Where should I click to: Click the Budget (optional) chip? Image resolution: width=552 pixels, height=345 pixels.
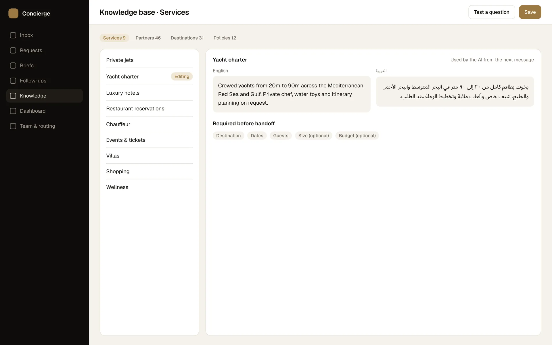click(357, 136)
